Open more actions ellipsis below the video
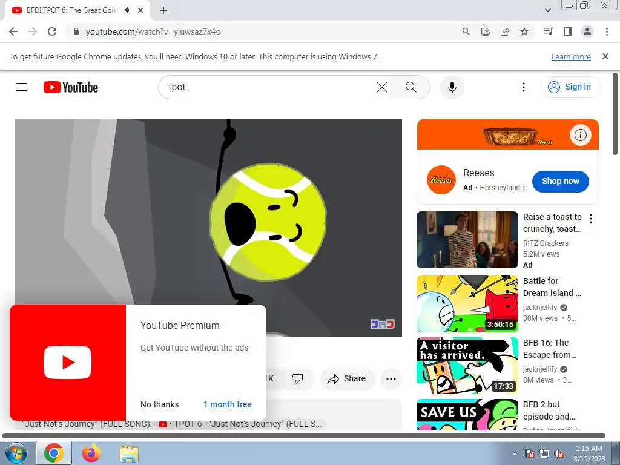 click(391, 379)
